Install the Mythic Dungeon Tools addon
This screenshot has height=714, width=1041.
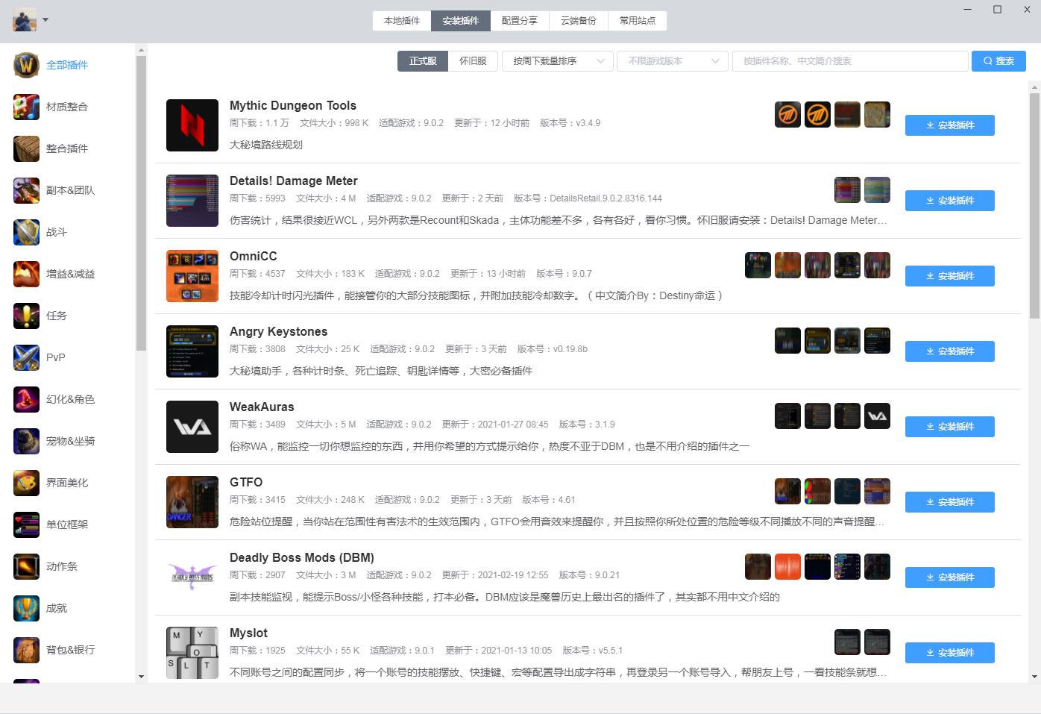[949, 125]
